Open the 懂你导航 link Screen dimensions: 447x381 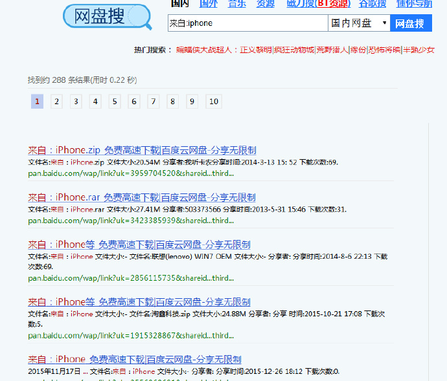click(414, 4)
